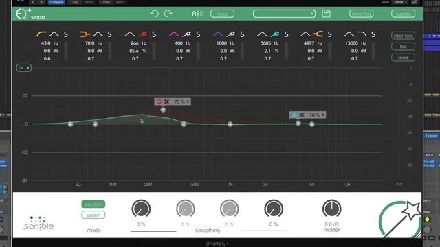Screen dimensions: 440x247
Task: Click the 25.6 % value of 266 Hz band
Action: (x=134, y=51)
